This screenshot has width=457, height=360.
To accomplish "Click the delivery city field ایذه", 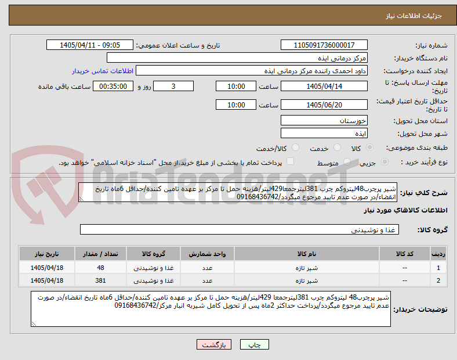I will coord(324,133).
